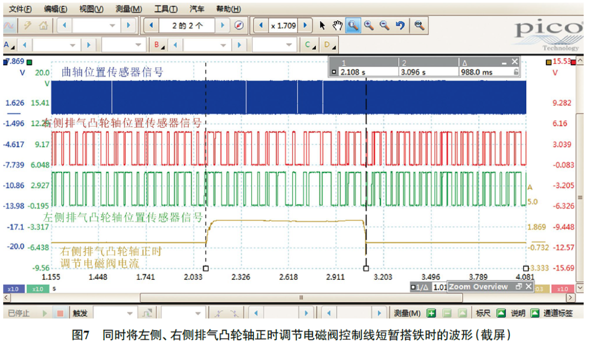Click next range arrow for channel A
The image size is (589, 344).
(89, 45)
